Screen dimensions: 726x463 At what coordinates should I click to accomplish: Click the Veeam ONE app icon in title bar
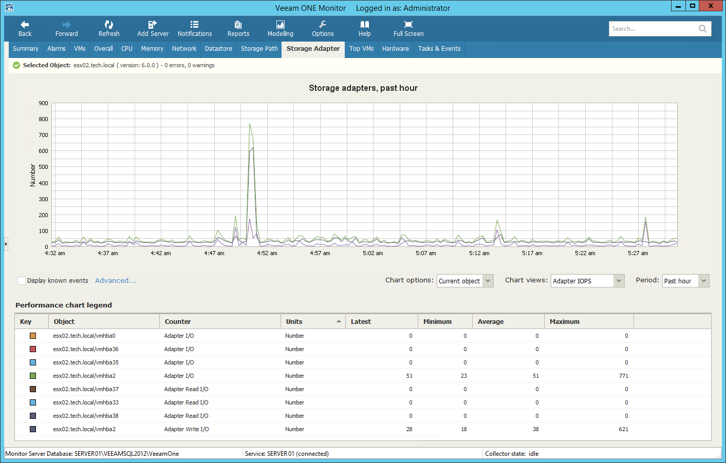click(x=9, y=8)
